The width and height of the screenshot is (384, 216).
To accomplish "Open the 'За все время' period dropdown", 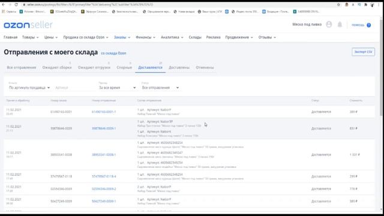I will coord(117,88).
